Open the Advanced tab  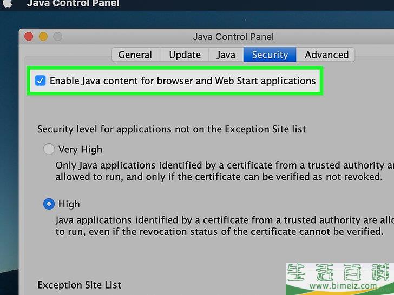tap(326, 55)
